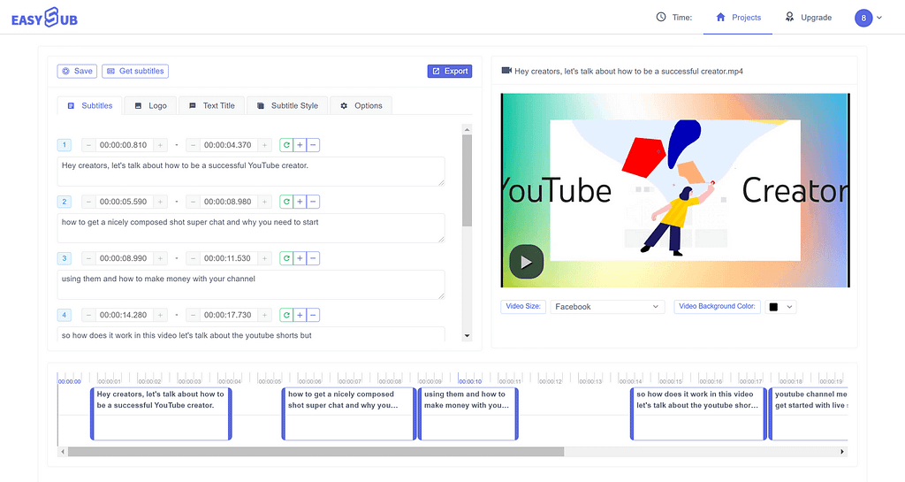This screenshot has width=905, height=482.
Task: Click the end time field 00:00:04.370
Action: [x=228, y=145]
